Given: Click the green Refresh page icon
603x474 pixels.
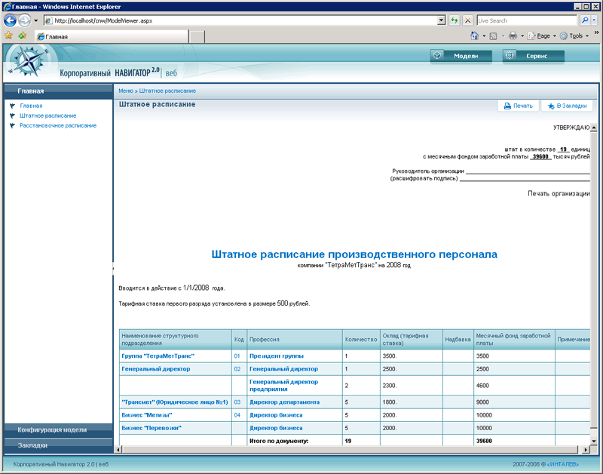Looking at the screenshot, I should pos(455,20).
